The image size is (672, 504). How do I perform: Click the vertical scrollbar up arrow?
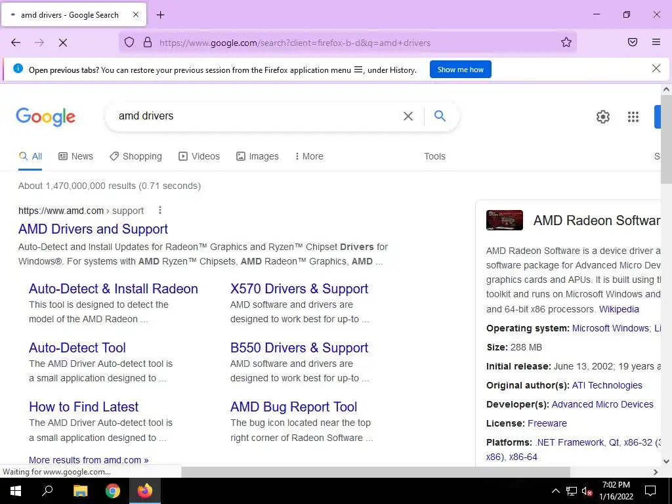pyautogui.click(x=666, y=89)
